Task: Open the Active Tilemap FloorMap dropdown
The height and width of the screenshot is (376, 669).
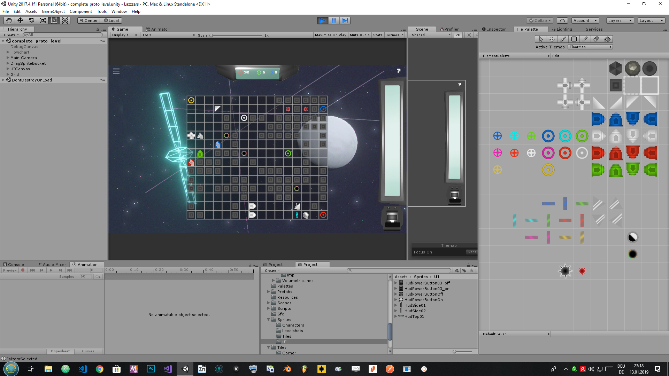Action: [x=590, y=47]
